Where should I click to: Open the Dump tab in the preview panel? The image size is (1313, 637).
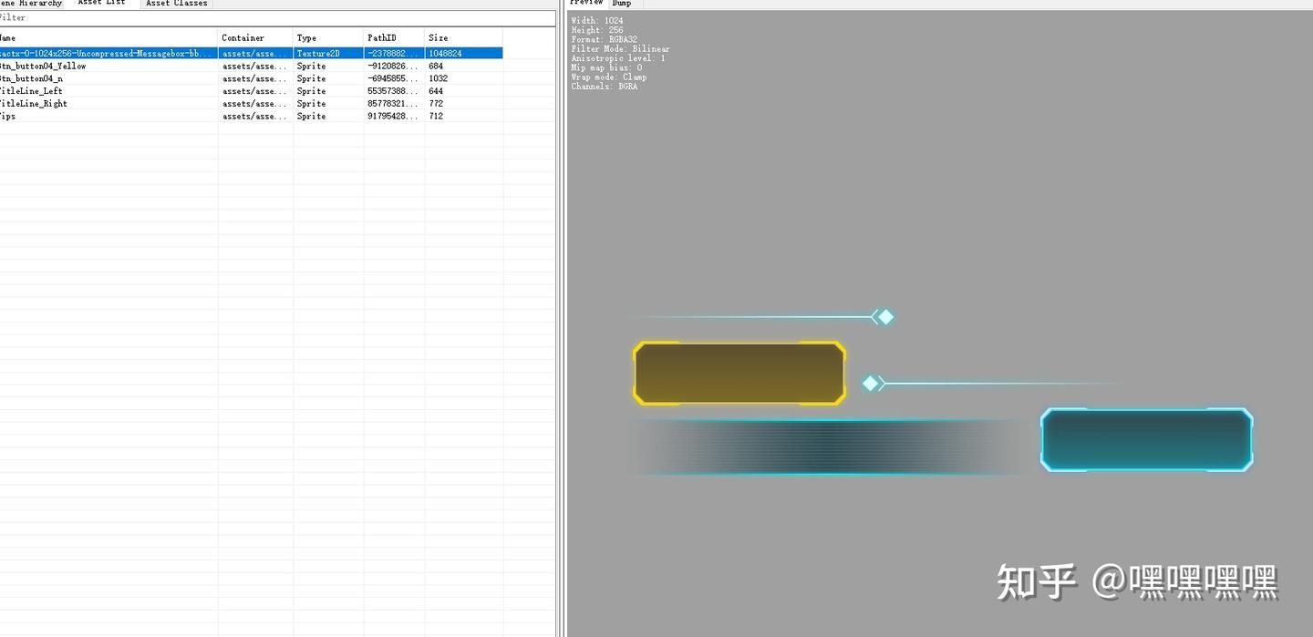(622, 4)
